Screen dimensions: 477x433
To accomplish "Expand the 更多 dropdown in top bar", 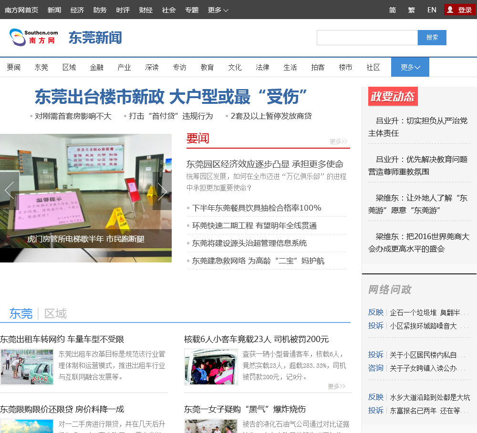I will (218, 10).
